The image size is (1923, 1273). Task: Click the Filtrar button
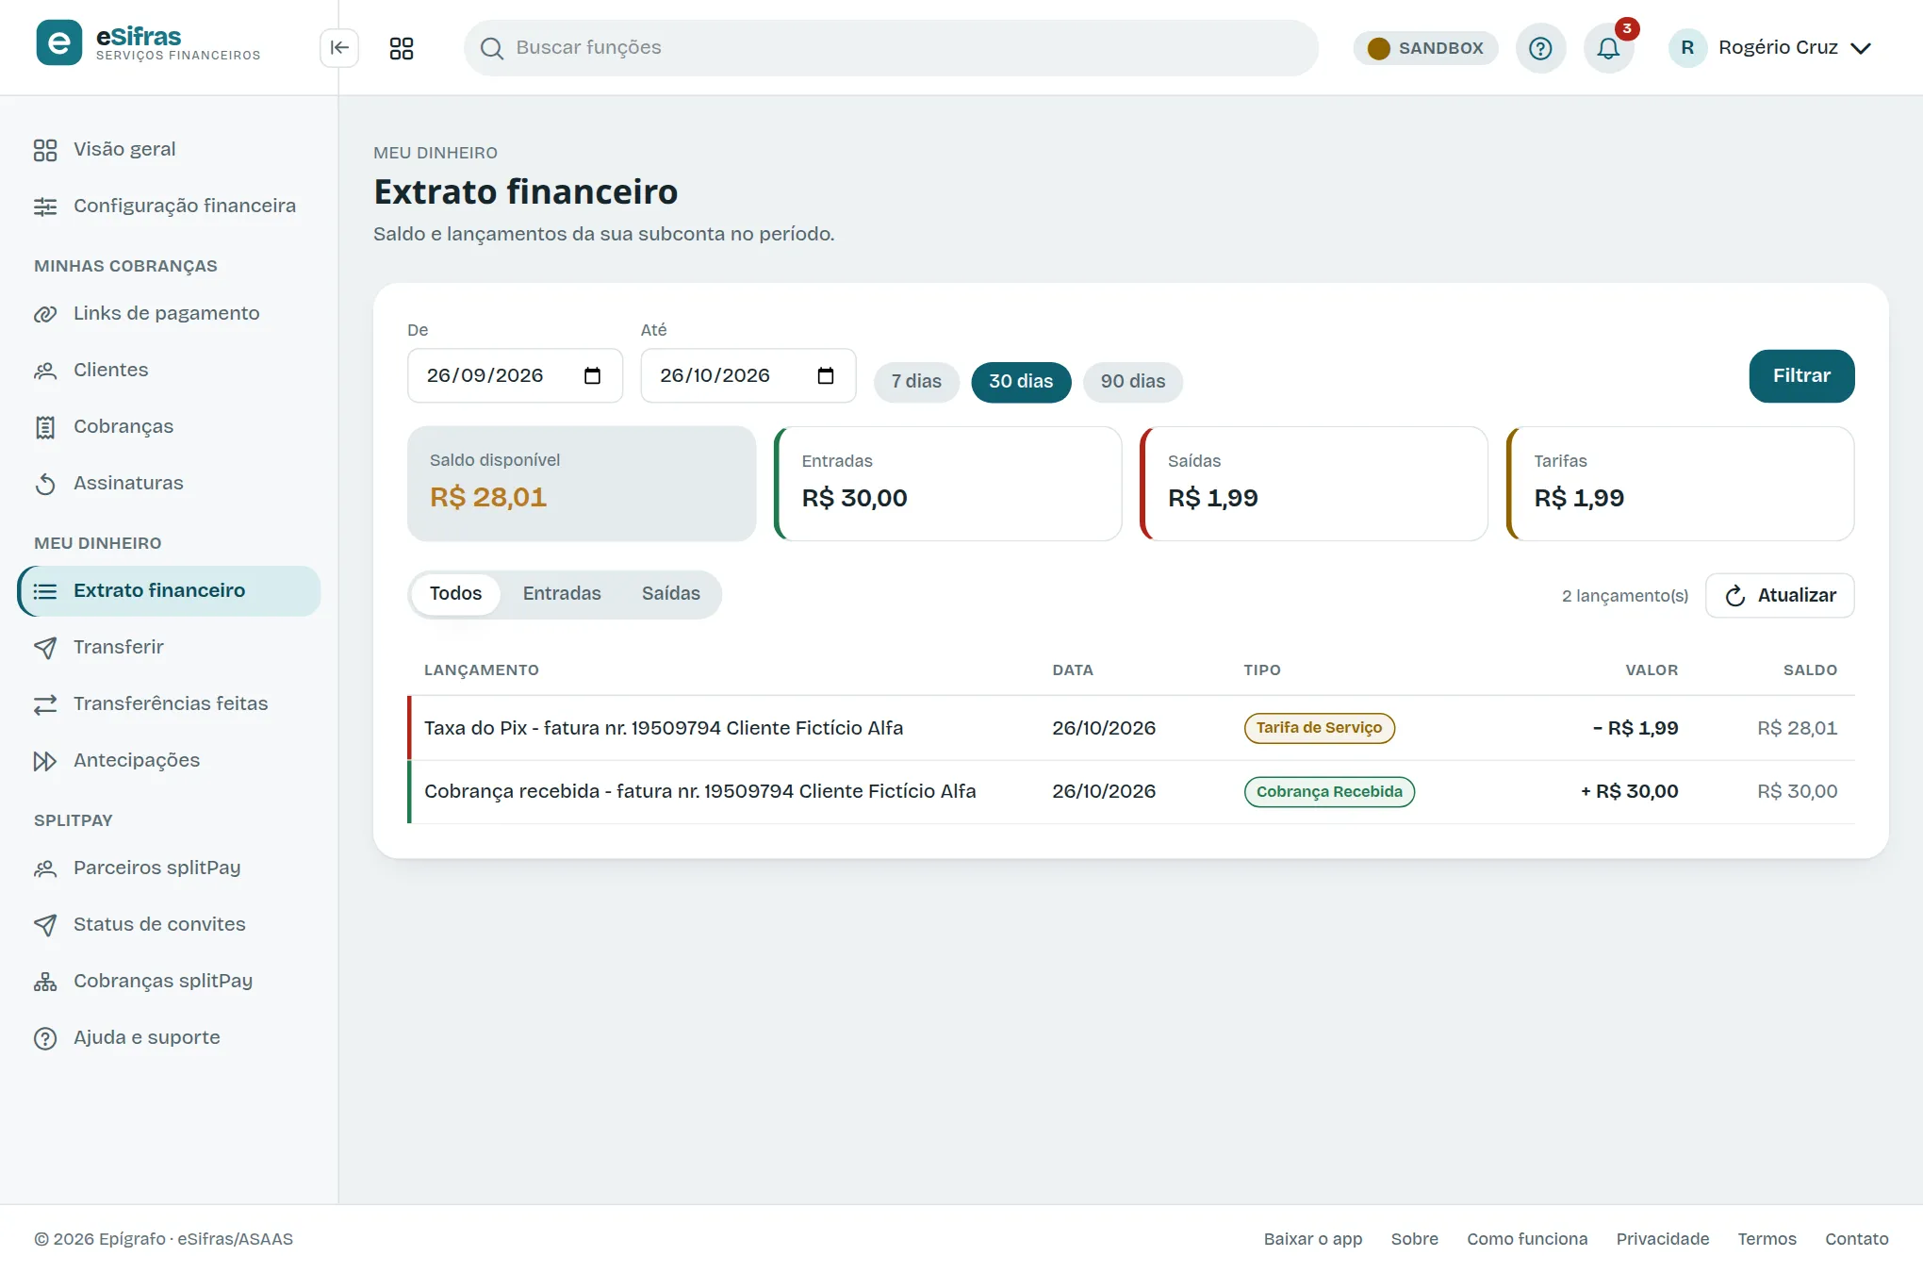1801,376
